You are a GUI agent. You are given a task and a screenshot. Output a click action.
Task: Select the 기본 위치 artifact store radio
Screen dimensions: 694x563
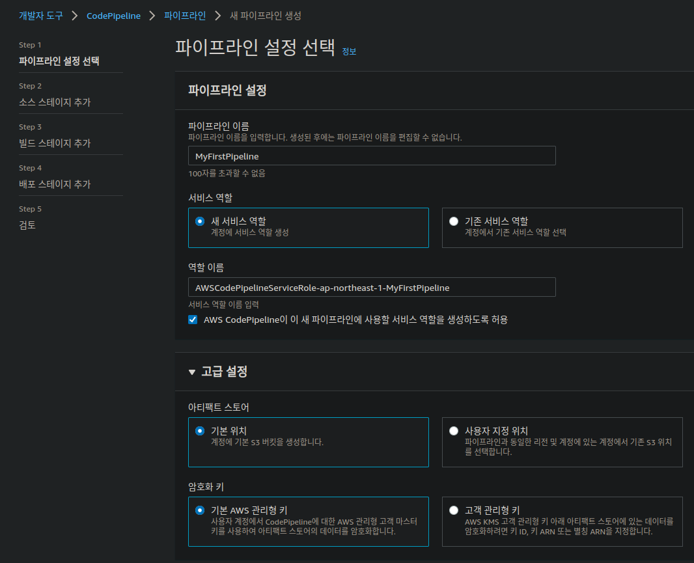pyautogui.click(x=200, y=431)
